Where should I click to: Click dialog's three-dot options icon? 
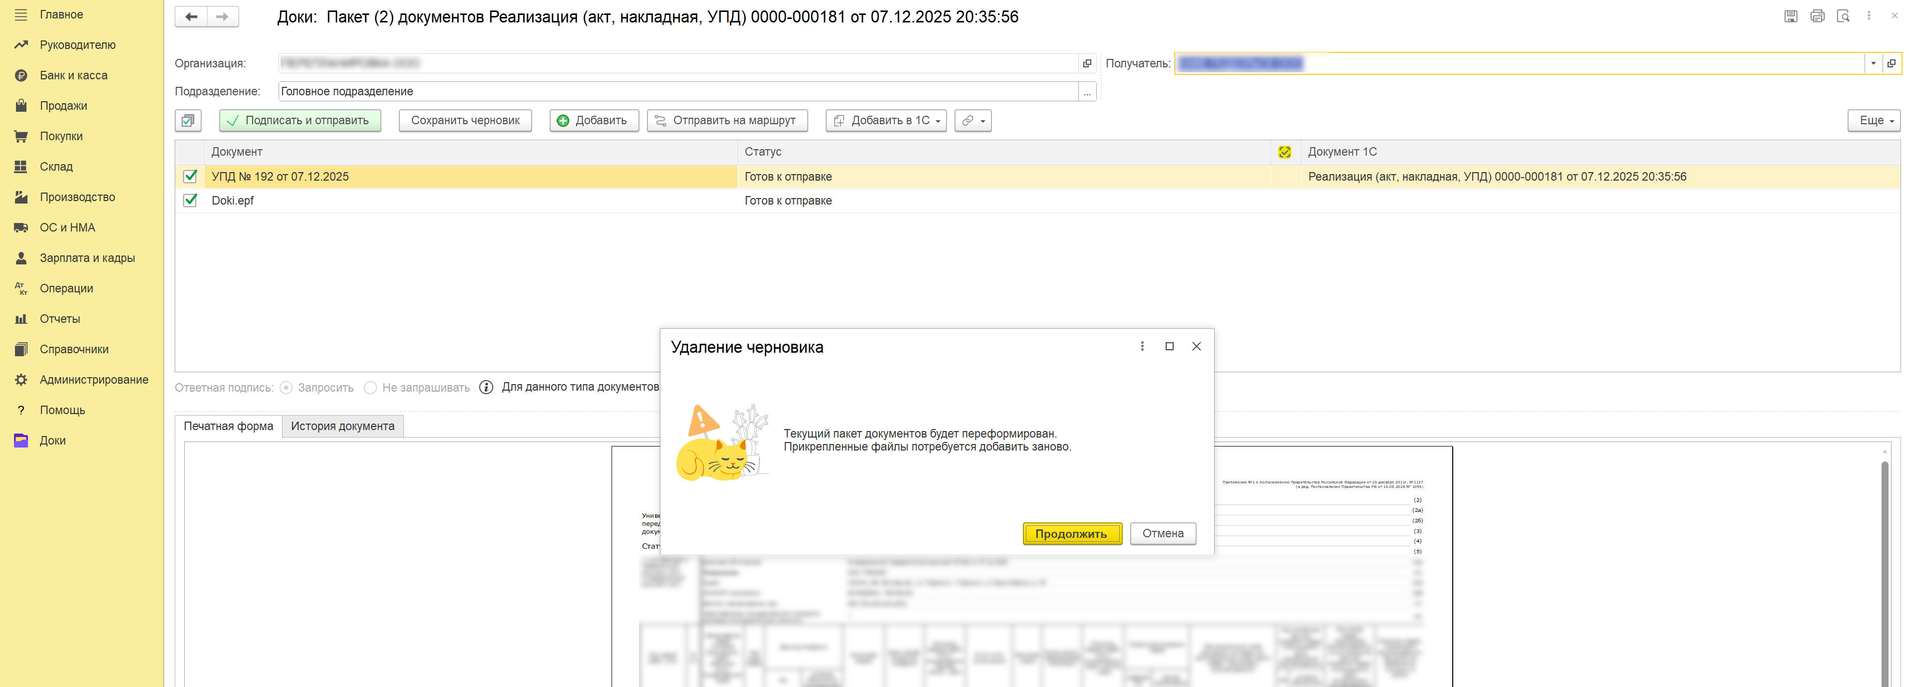1142,346
